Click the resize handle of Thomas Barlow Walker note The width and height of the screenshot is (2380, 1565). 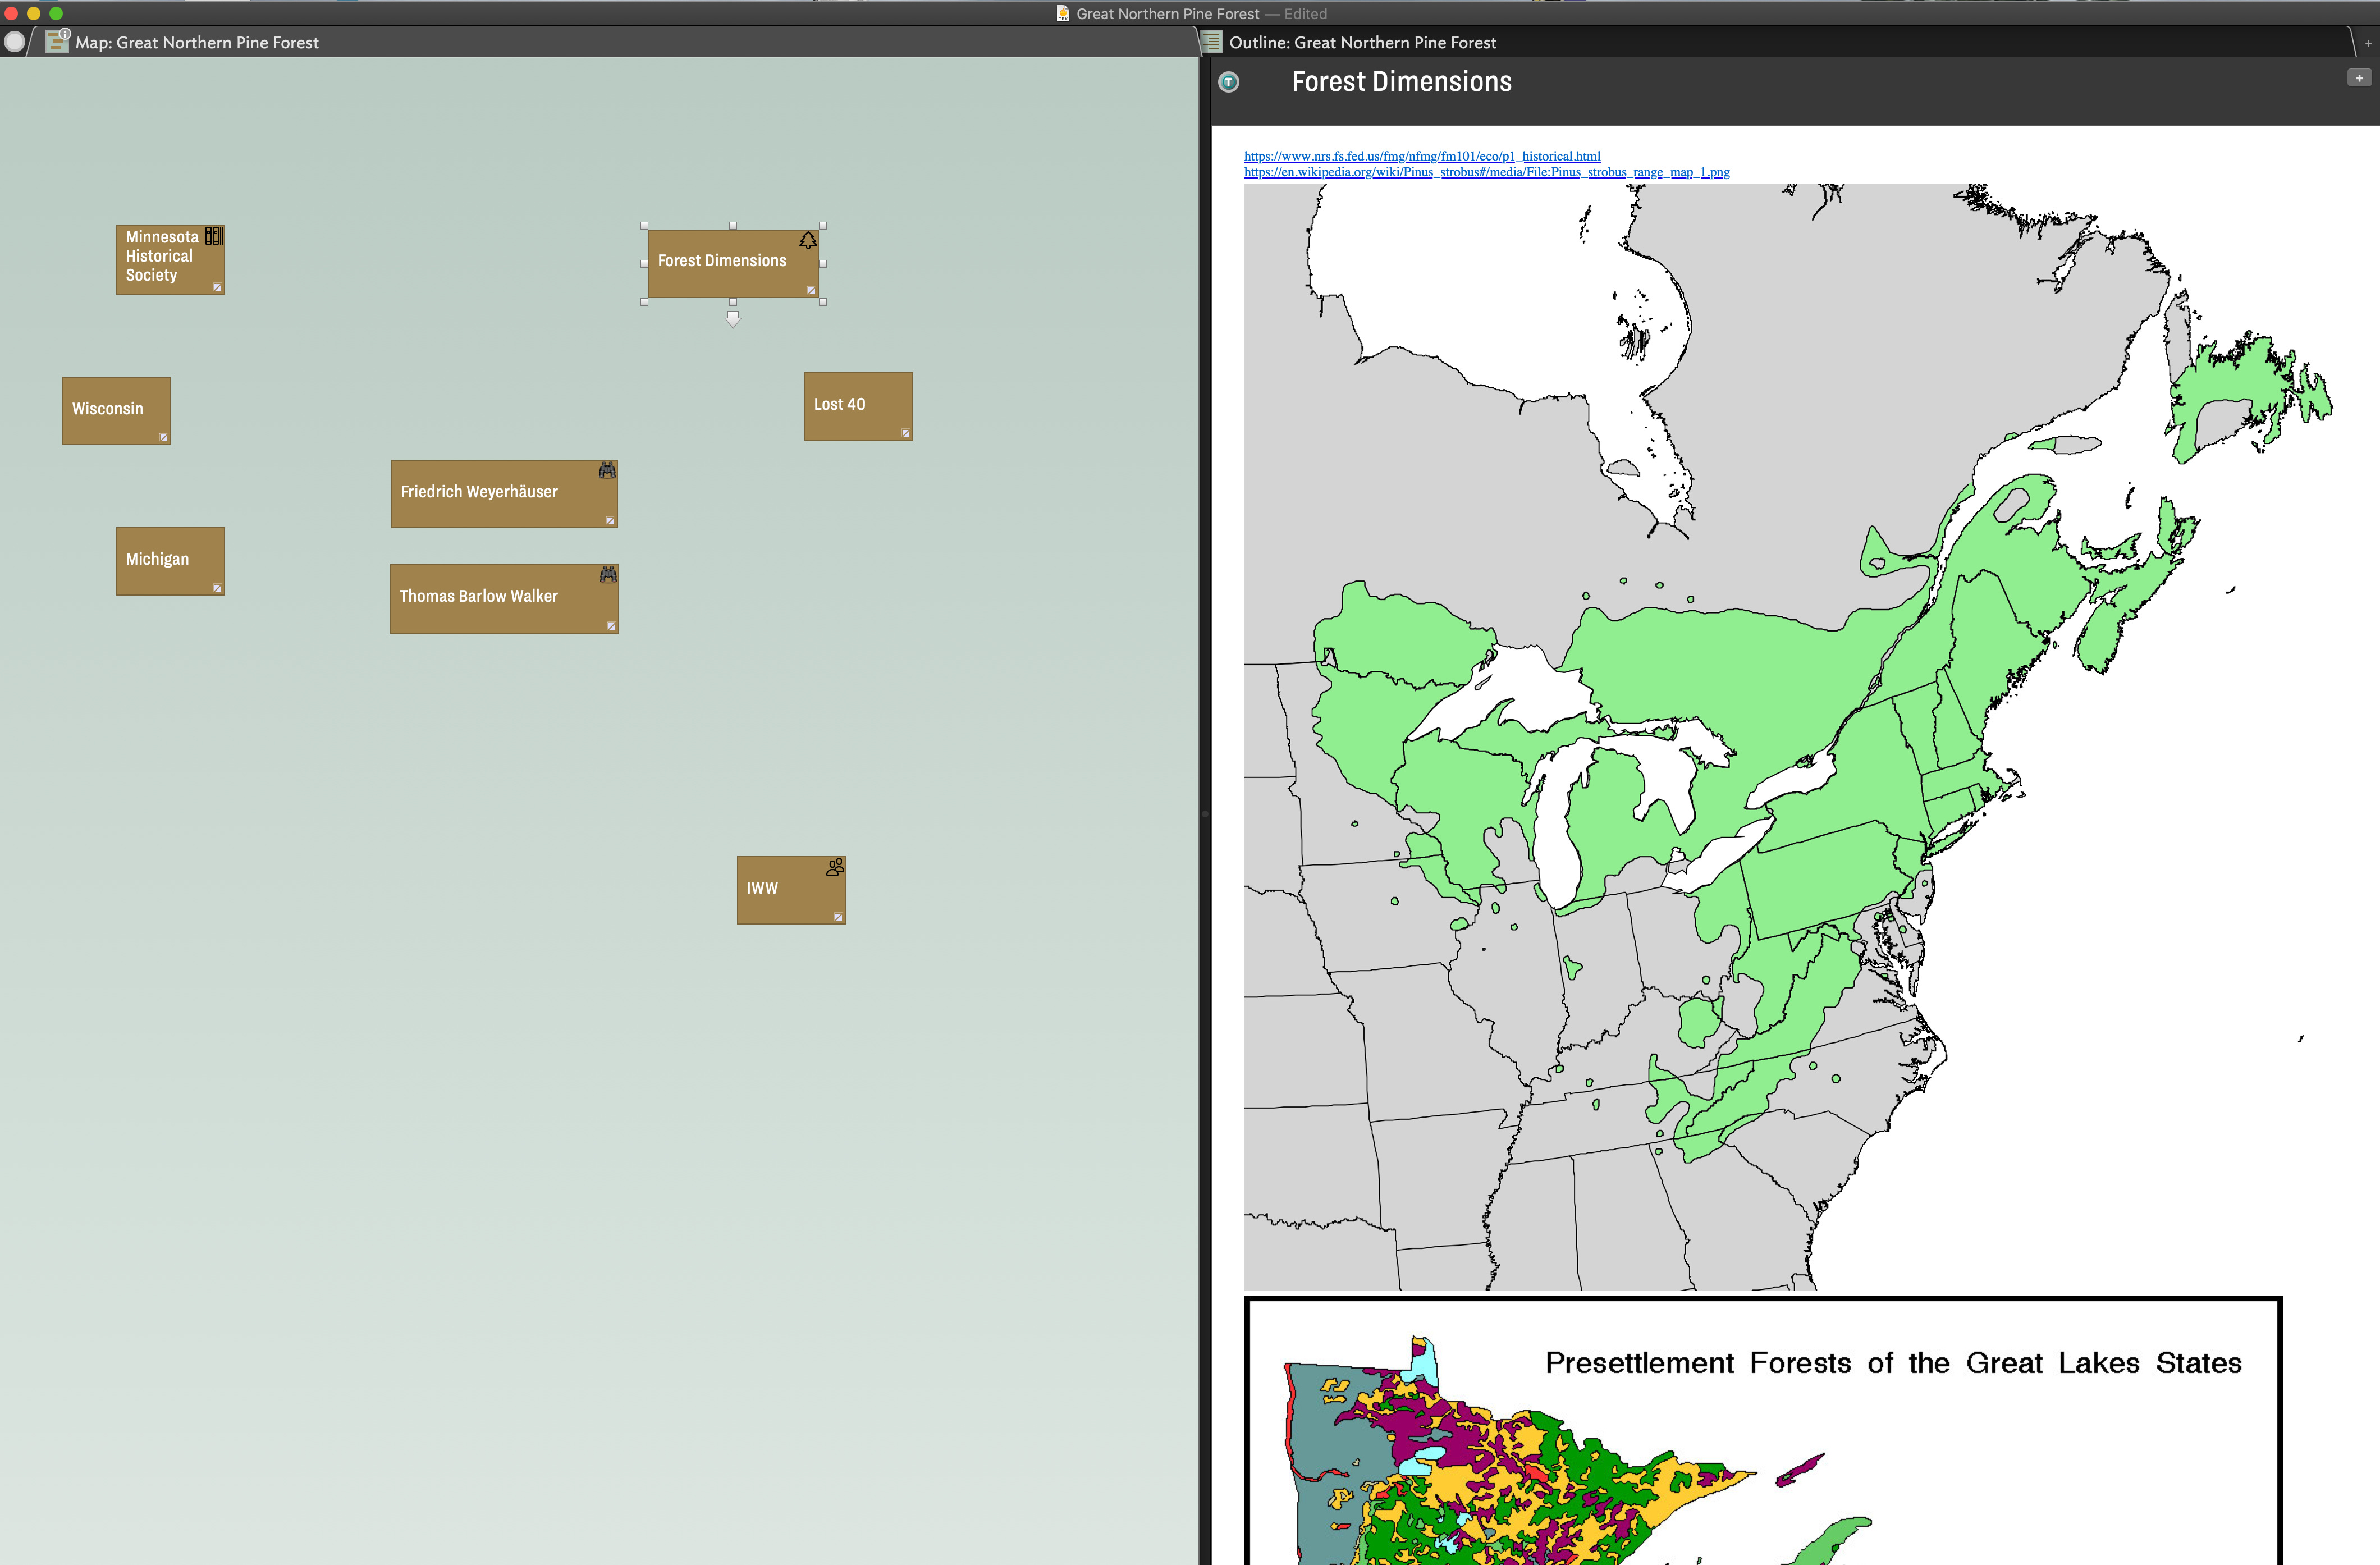(x=611, y=626)
